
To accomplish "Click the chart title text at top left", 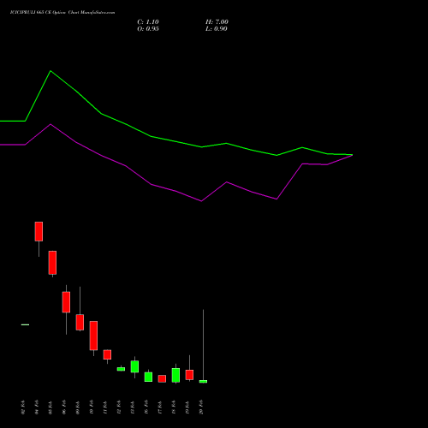I will [62, 13].
